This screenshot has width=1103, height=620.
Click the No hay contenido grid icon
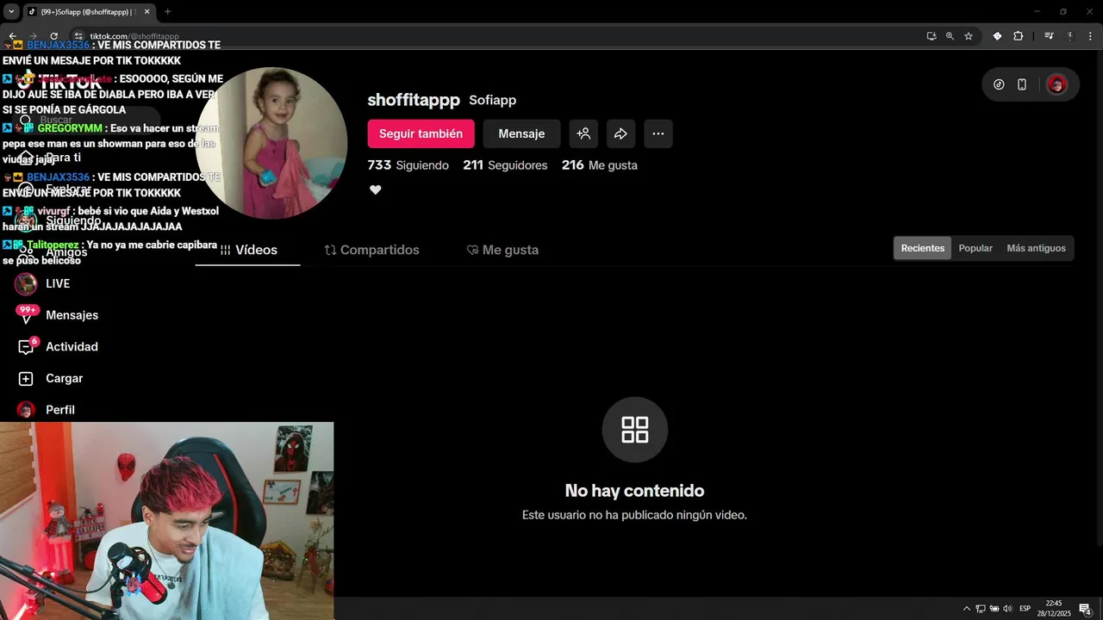pos(635,430)
